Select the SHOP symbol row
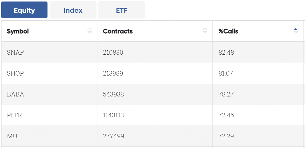Viewport: 305px width, 148px height. 15,73
